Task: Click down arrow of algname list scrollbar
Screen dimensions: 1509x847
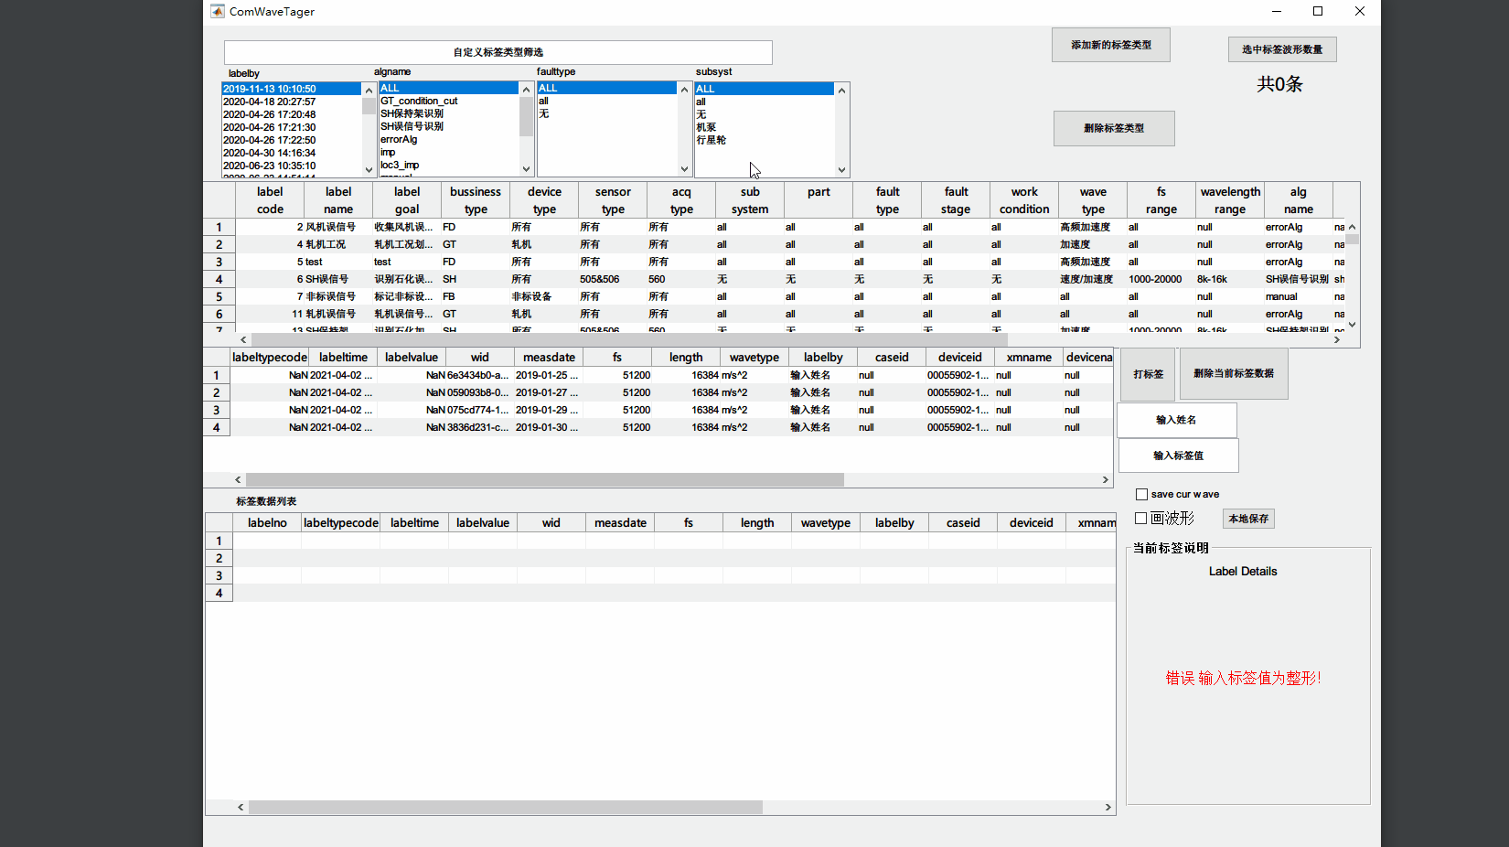Action: [x=526, y=168]
